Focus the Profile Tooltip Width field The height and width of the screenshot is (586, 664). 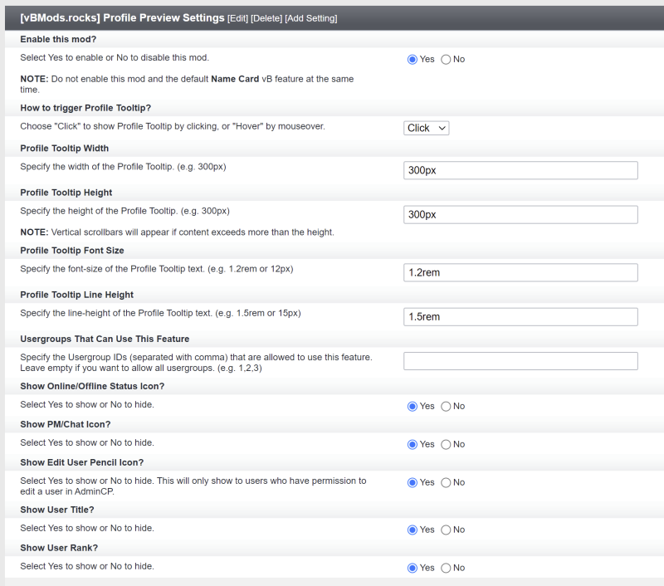click(520, 170)
